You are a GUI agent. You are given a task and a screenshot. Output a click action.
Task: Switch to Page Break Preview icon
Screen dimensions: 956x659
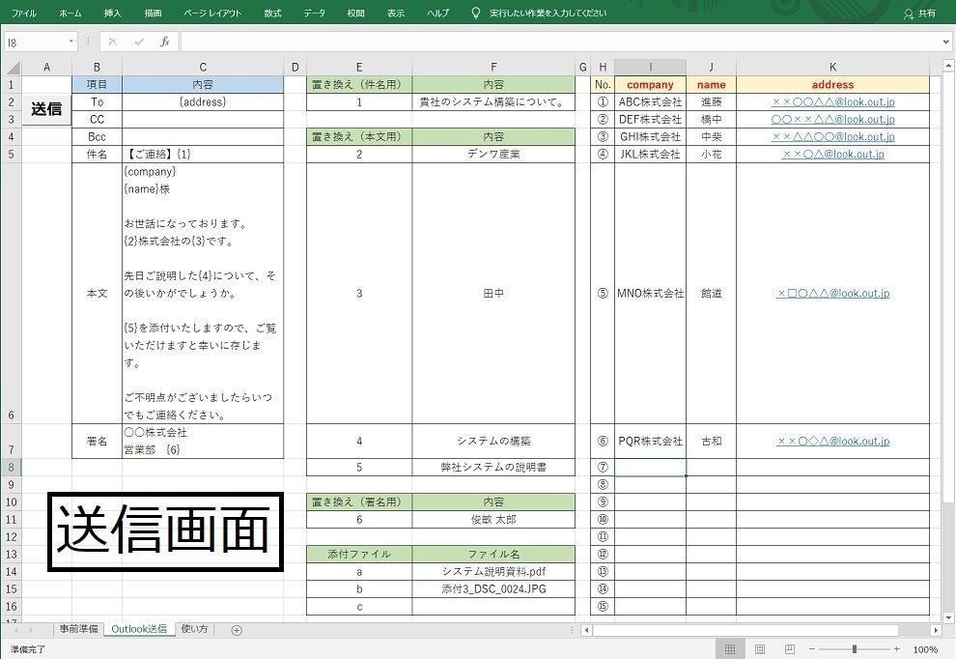789,649
